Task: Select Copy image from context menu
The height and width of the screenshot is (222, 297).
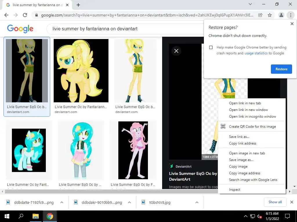Action: tap(252, 166)
